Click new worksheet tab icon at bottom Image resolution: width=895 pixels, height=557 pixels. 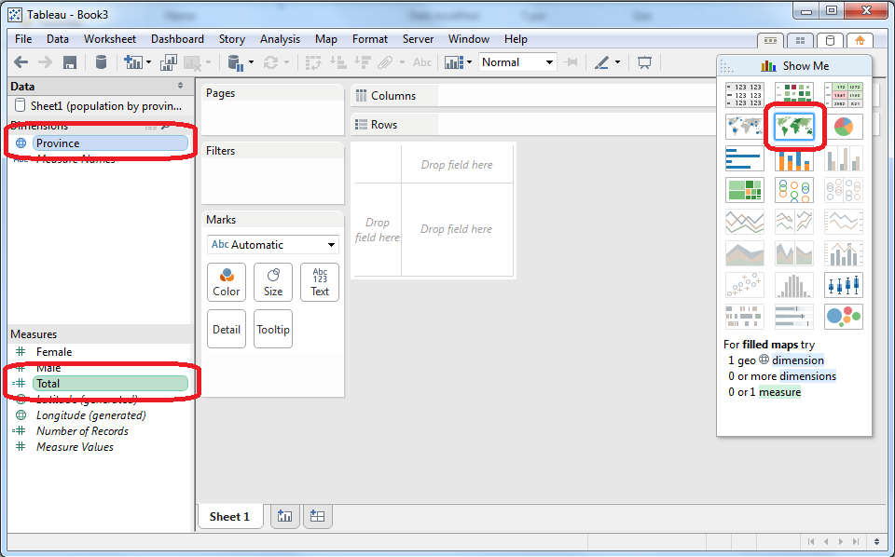(284, 517)
